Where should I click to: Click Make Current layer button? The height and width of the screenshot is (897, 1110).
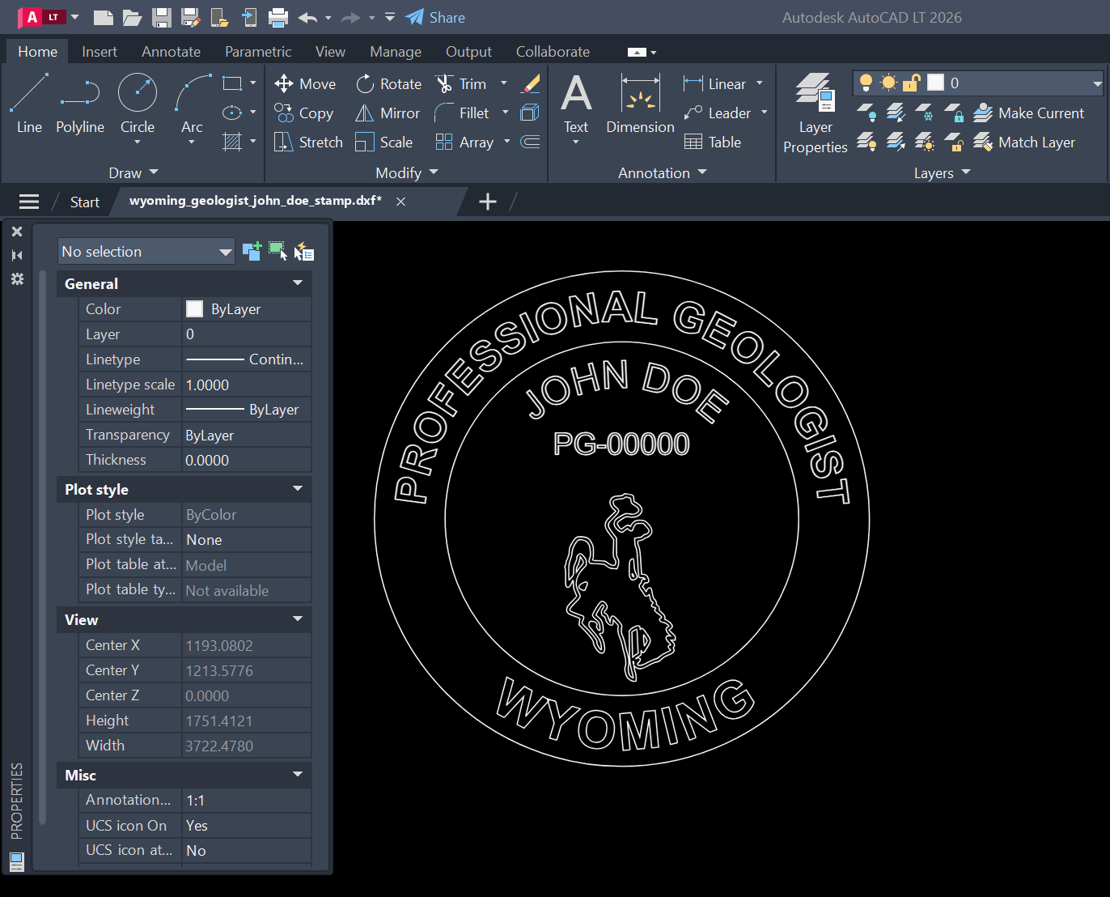pyautogui.click(x=1028, y=113)
